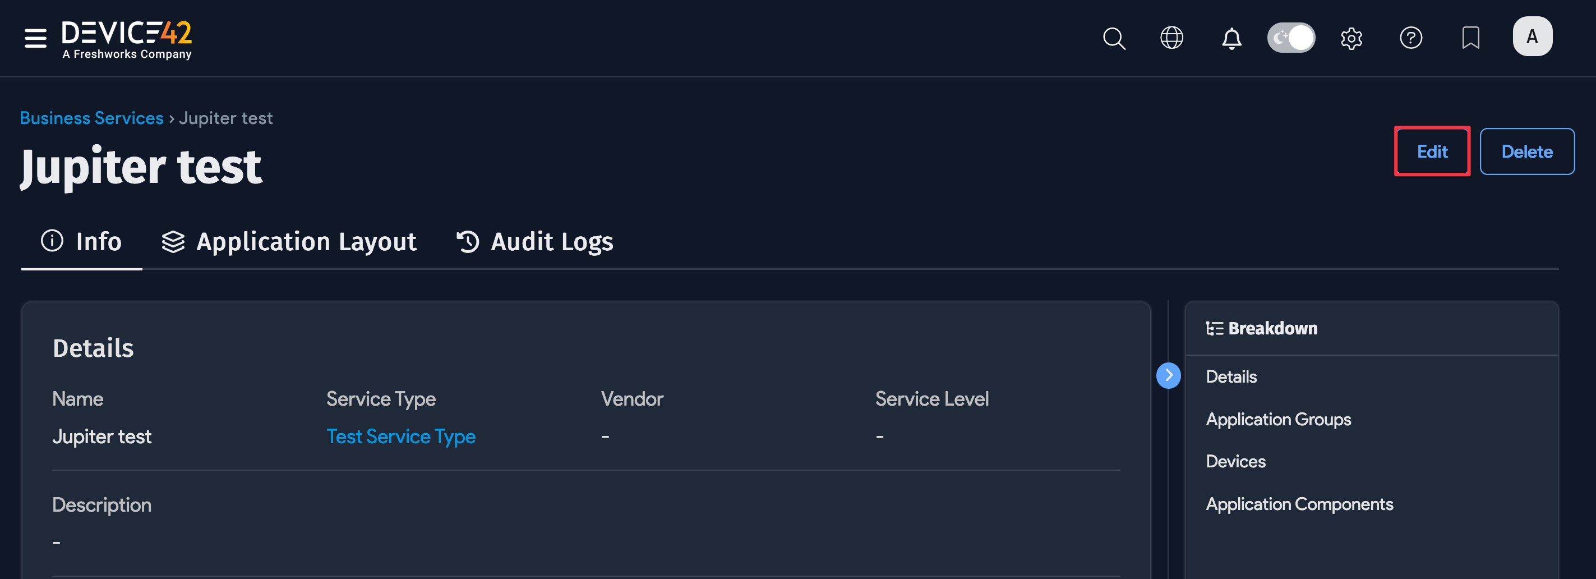The width and height of the screenshot is (1596, 579).
Task: Open the hamburger navigation menu
Action: click(35, 38)
